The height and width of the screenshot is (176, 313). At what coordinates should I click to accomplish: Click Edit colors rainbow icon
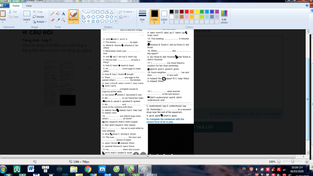point(224,17)
